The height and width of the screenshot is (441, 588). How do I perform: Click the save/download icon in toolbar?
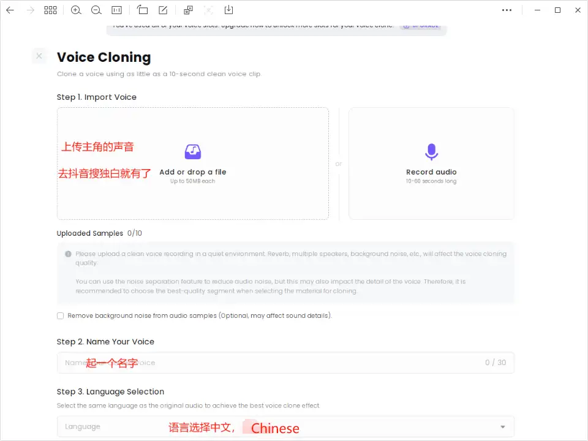click(228, 10)
